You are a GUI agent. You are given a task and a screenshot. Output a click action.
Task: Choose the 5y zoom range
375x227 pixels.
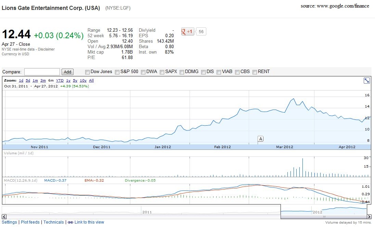pos(75,81)
